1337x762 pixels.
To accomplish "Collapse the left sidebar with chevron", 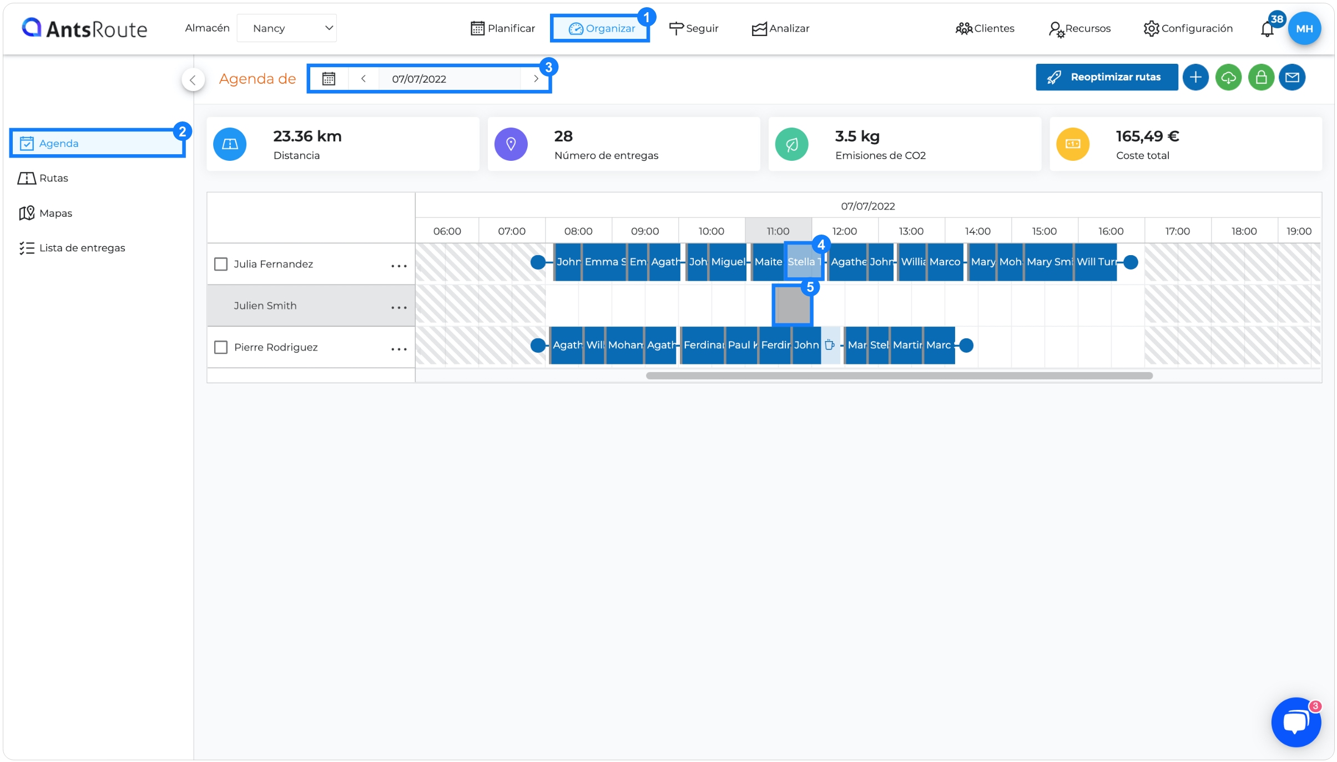I will (193, 79).
